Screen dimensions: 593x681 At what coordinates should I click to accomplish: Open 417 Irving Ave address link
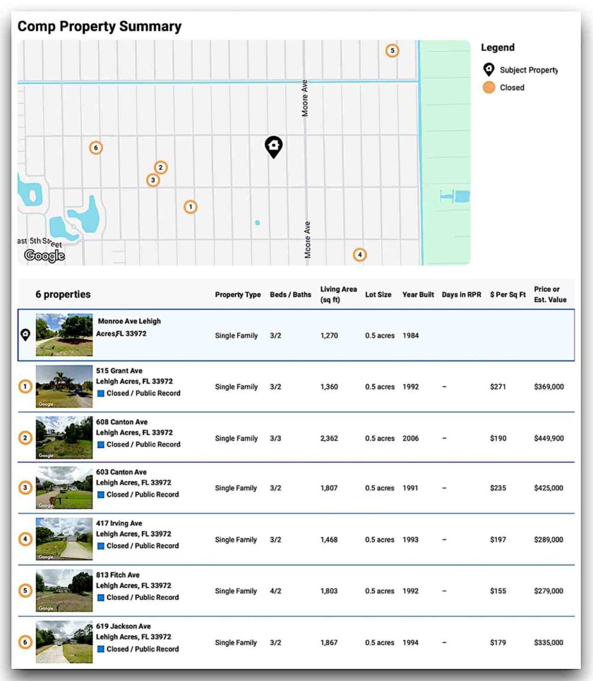tap(119, 523)
